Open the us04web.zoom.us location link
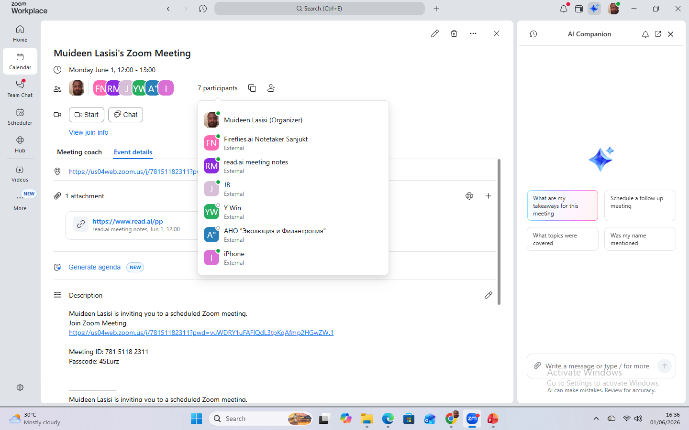The height and width of the screenshot is (430, 689). click(x=133, y=172)
